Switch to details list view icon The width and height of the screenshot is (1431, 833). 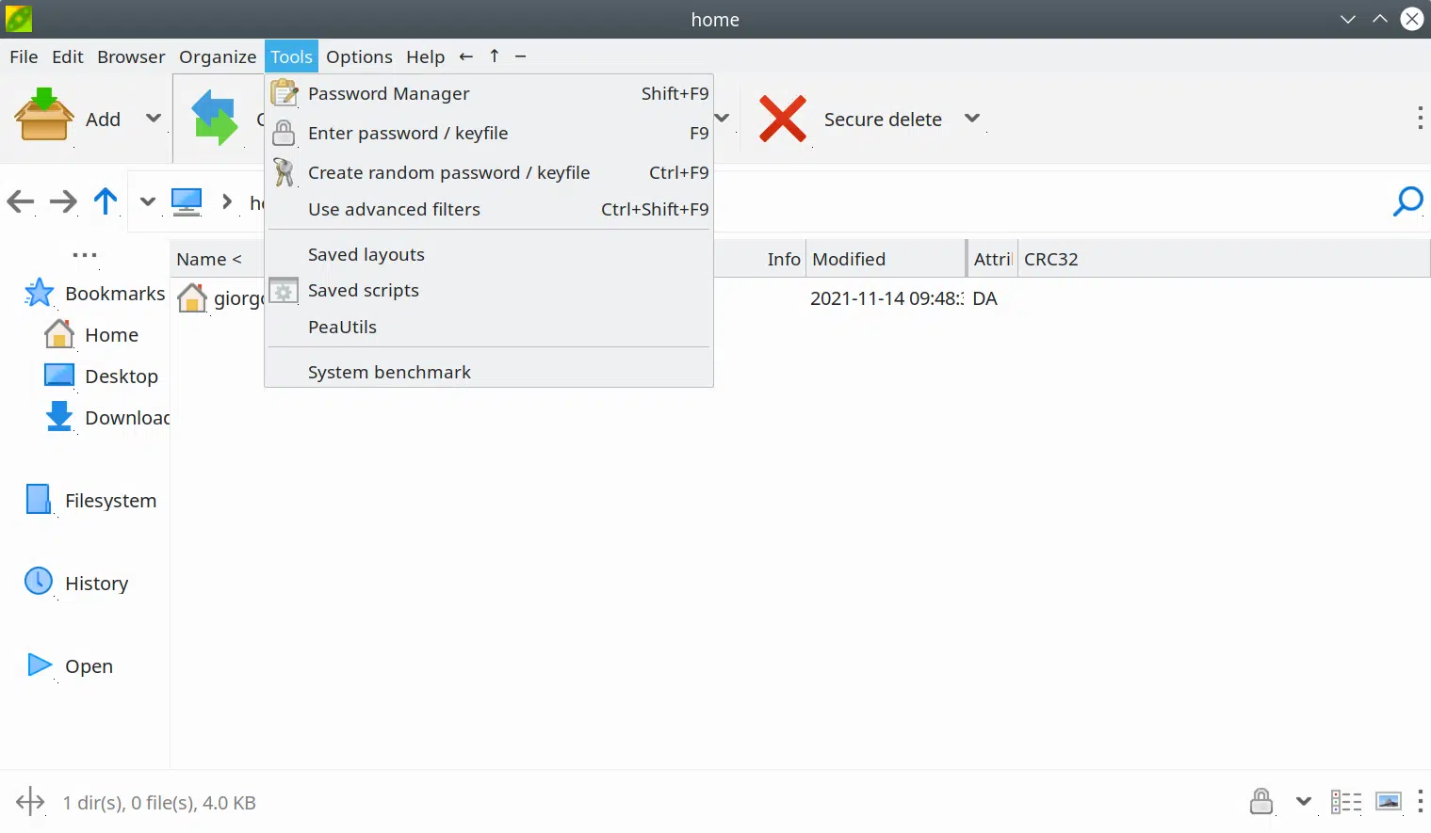1346,802
